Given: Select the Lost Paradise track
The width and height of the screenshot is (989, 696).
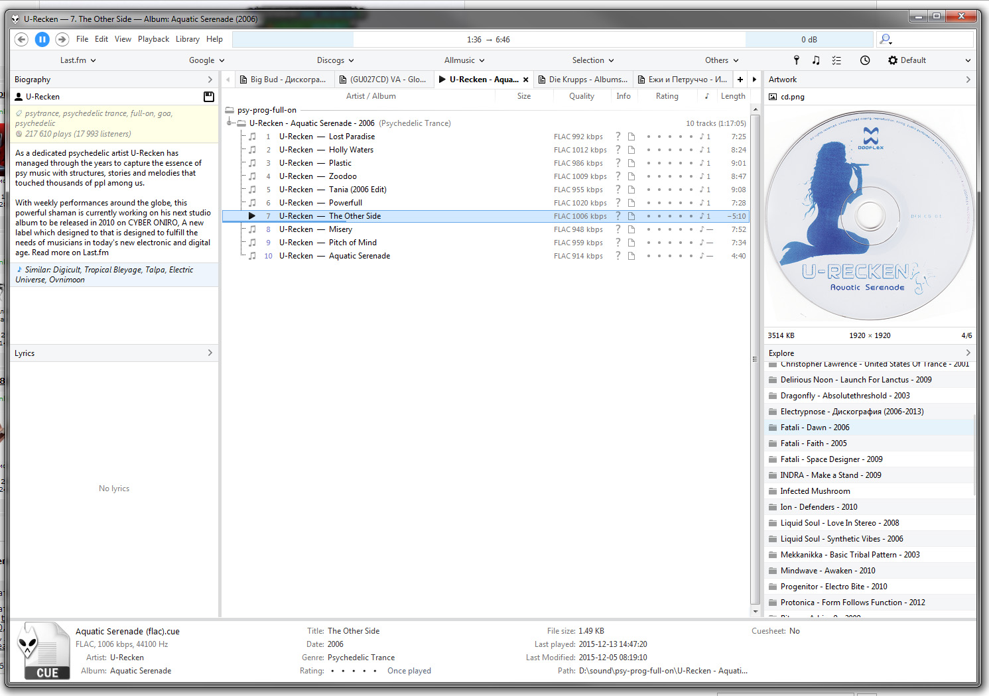Looking at the screenshot, I should click(486, 137).
